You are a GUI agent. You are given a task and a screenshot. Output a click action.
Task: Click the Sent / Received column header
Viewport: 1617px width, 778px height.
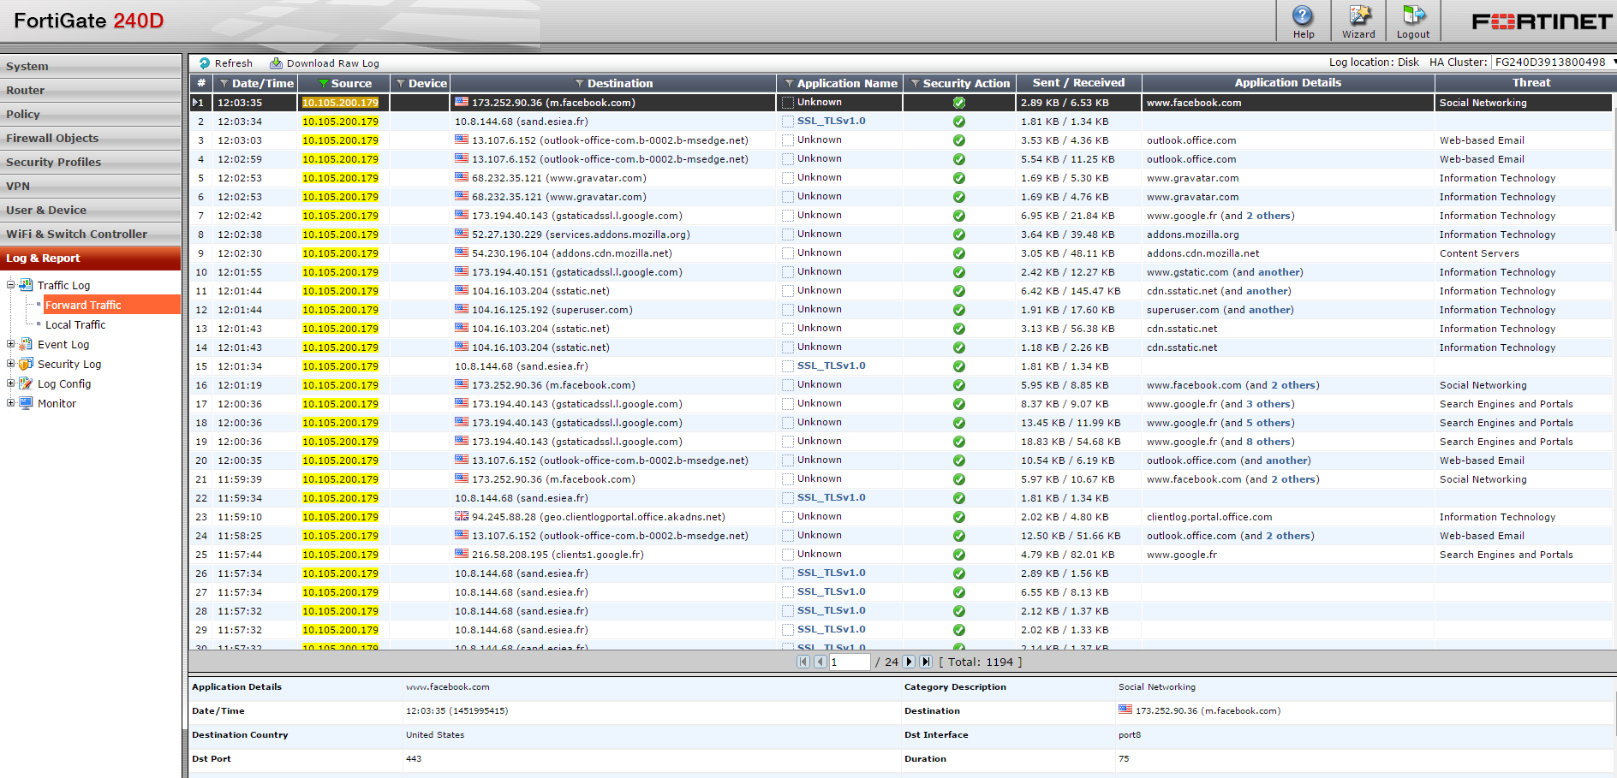(x=1078, y=83)
